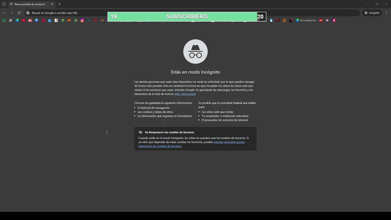
Task: Click the Los sitios web que visitas bullet
Action: [217, 112]
